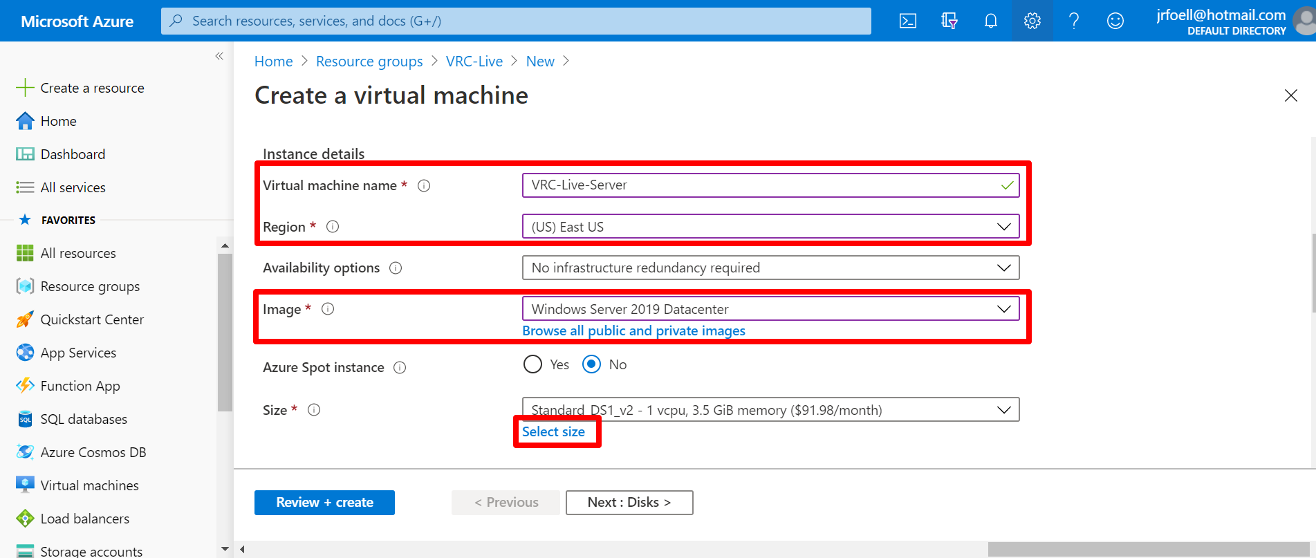Show info tooltip for Availability options
The image size is (1316, 558).
pyautogui.click(x=396, y=268)
